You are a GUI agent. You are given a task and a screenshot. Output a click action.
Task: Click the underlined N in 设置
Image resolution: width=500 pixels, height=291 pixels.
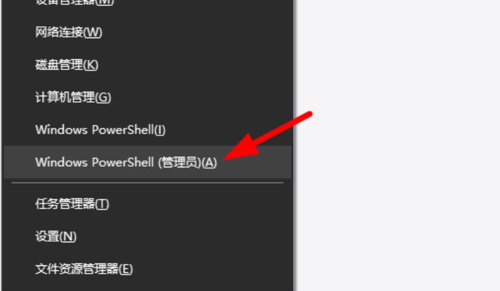tap(68, 237)
